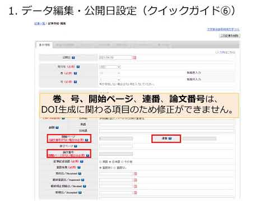The height and width of the screenshot is (201, 269).
Task: Open help icon beside 公開日 label
Action: pyautogui.click(x=73, y=58)
